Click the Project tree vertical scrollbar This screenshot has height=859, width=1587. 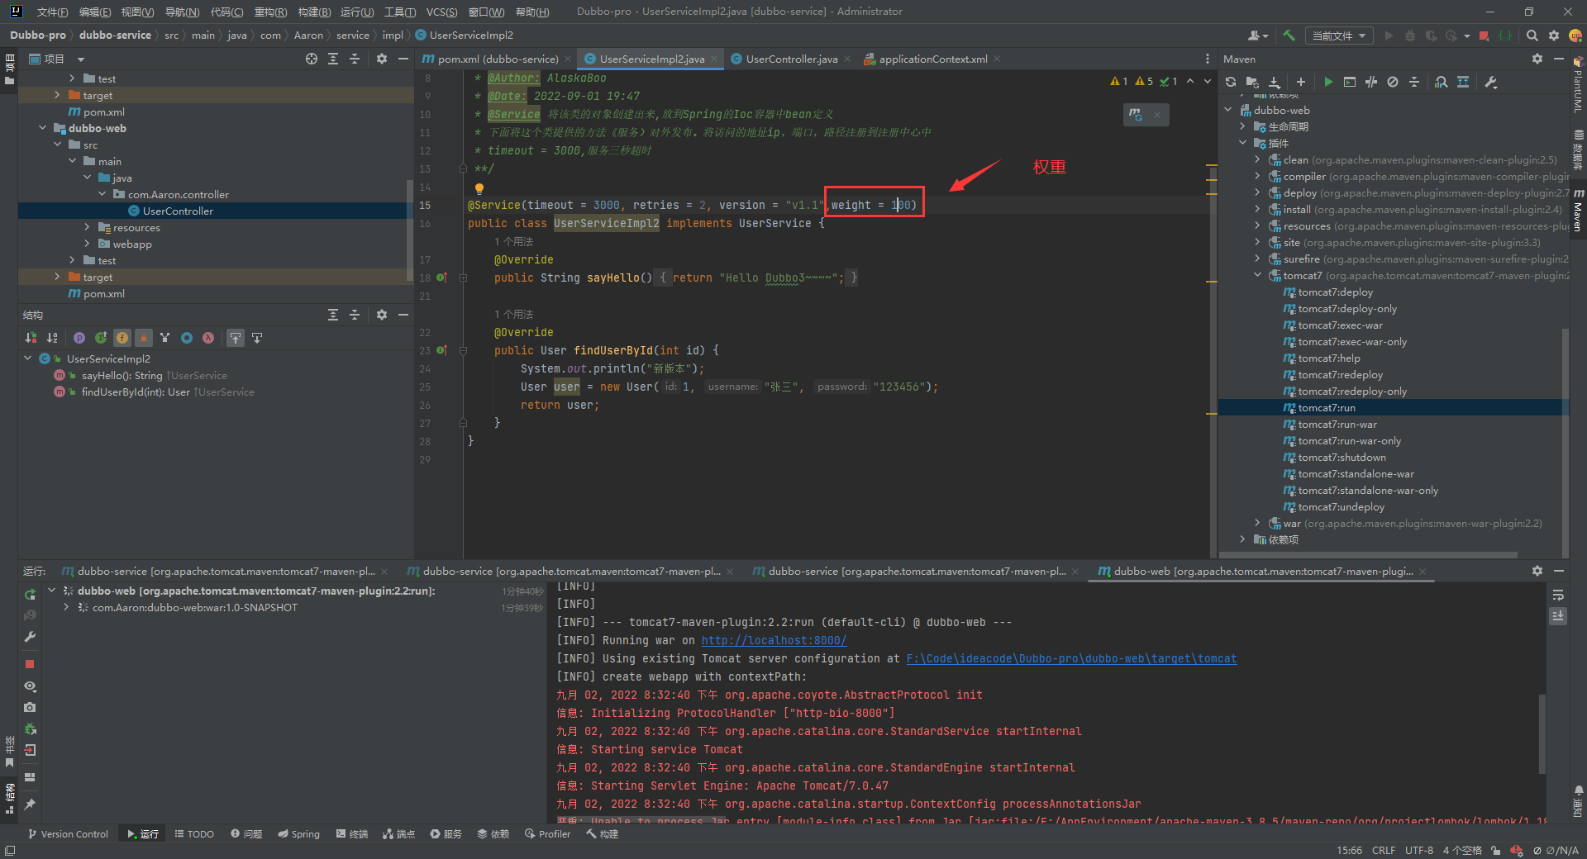[x=409, y=231]
